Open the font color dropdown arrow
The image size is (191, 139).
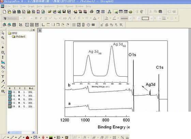(99, 18)
